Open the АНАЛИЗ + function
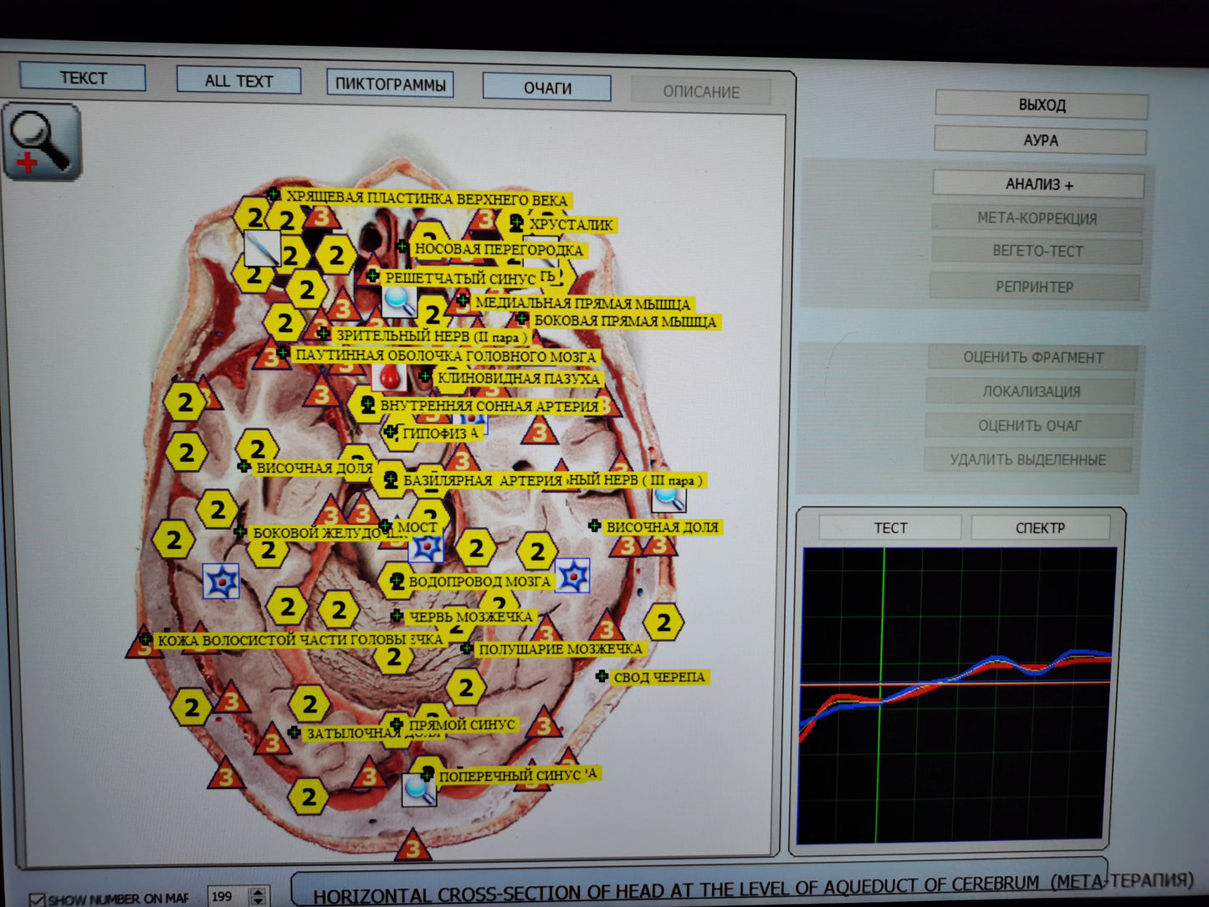This screenshot has height=907, width=1209. coord(1038,184)
